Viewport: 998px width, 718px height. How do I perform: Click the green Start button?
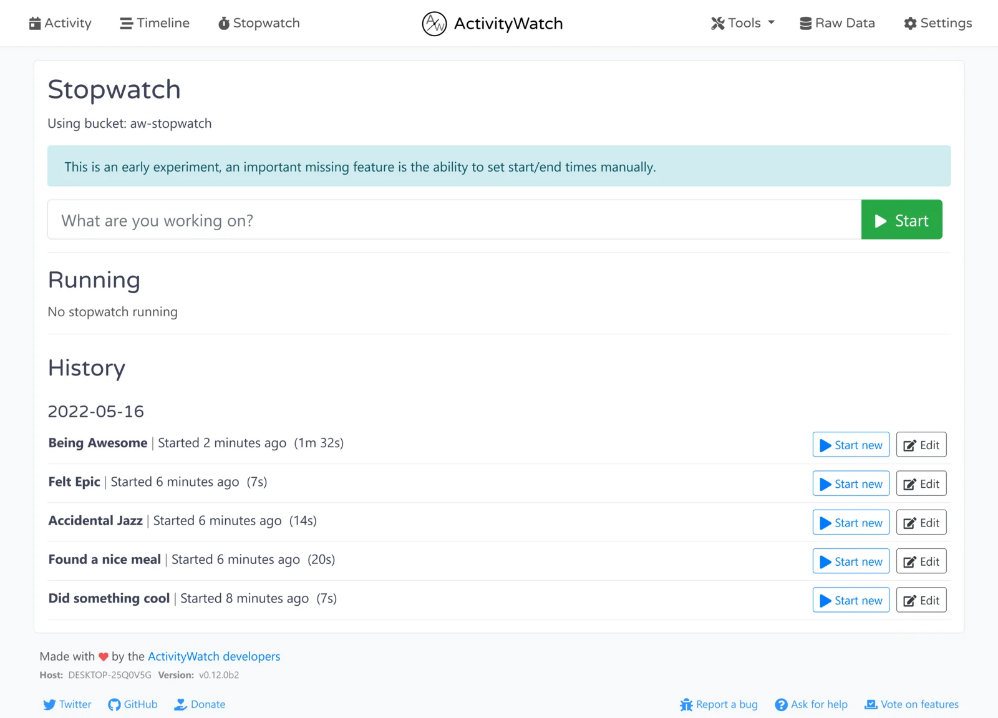(902, 220)
